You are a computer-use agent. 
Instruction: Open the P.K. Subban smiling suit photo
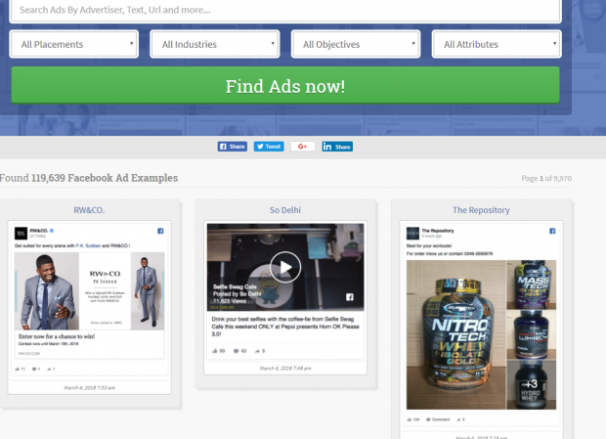(47, 291)
